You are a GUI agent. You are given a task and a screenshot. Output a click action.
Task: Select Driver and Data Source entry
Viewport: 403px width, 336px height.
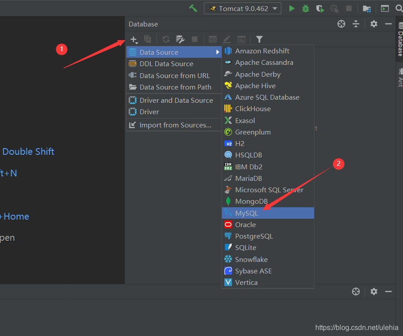(x=174, y=101)
